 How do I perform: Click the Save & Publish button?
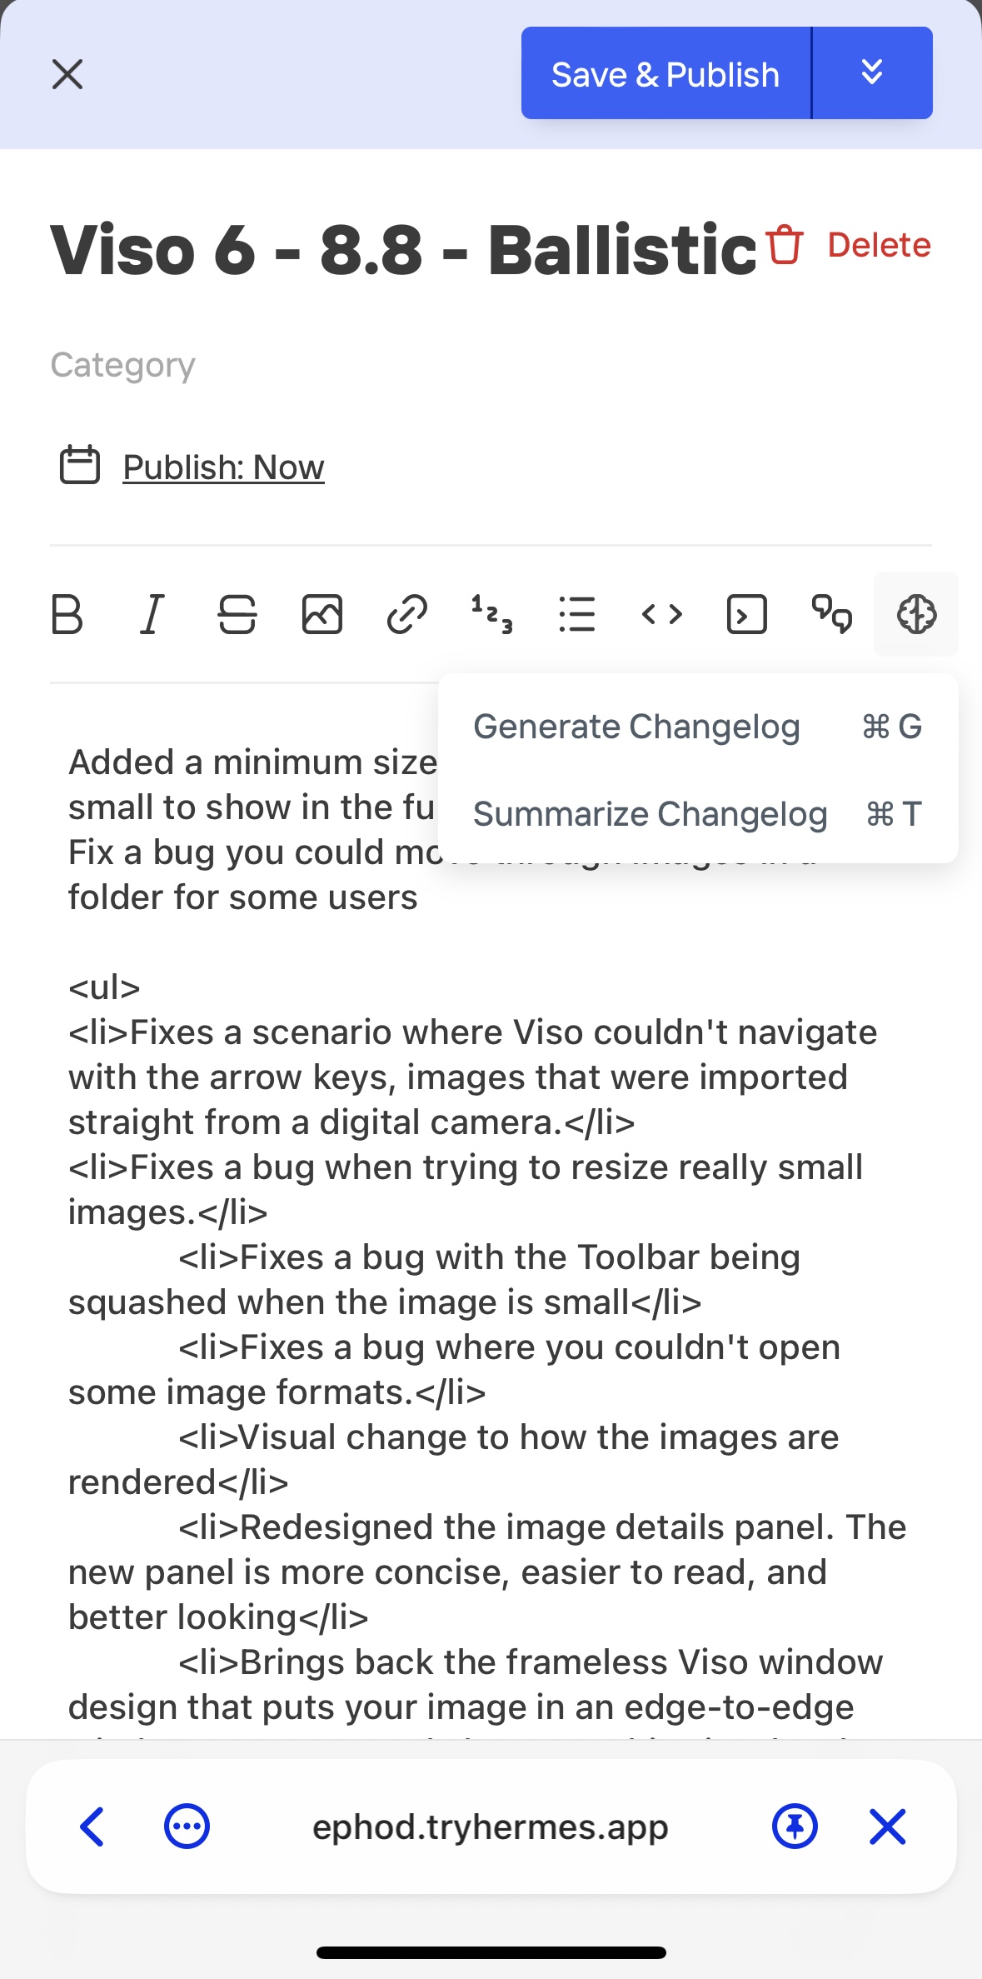(x=665, y=73)
